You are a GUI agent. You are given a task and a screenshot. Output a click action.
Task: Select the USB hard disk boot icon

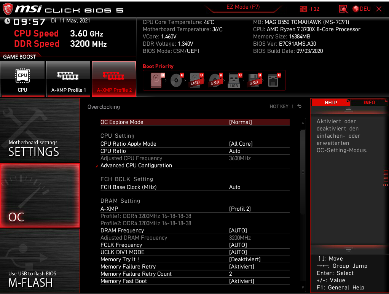tap(196, 80)
